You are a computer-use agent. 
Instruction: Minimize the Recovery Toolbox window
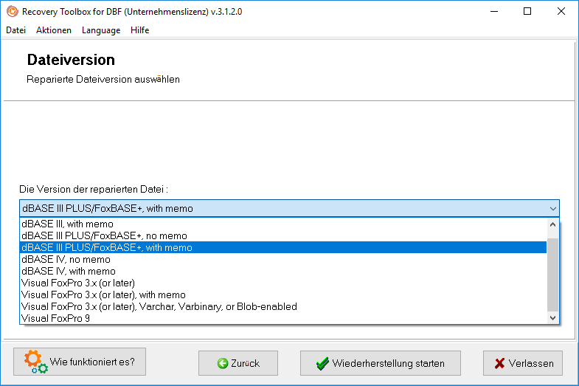[x=494, y=12]
